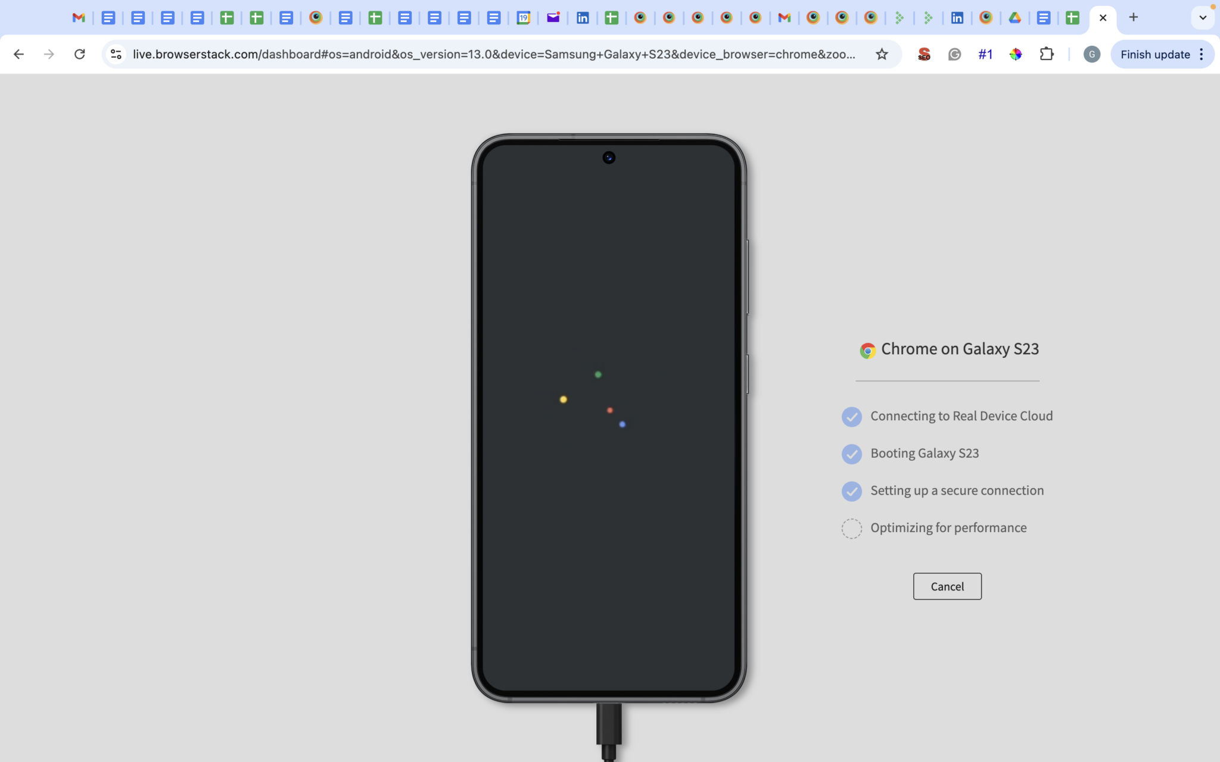Open the Extensions puzzle-piece menu
The image size is (1220, 762).
(1047, 54)
